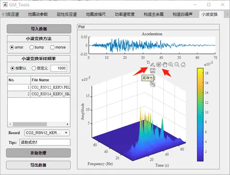Enable the 自定义 sampling frequency option

[40, 68]
